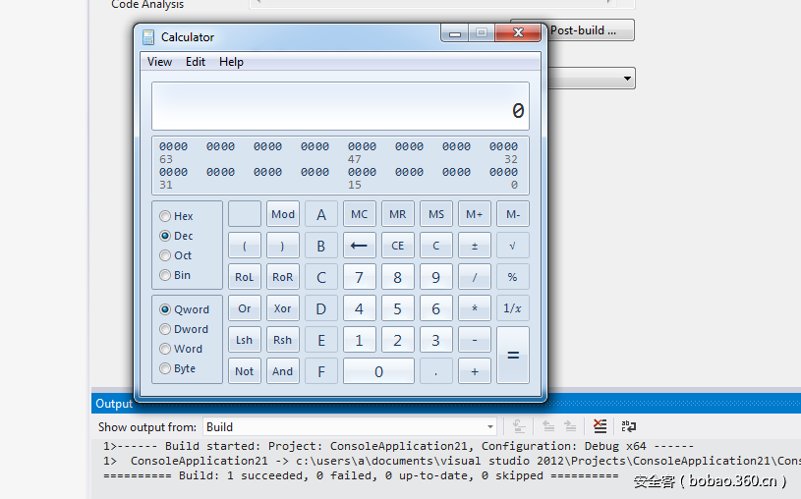The height and width of the screenshot is (499, 801).
Task: Clear all output pane icon
Action: pos(601,426)
